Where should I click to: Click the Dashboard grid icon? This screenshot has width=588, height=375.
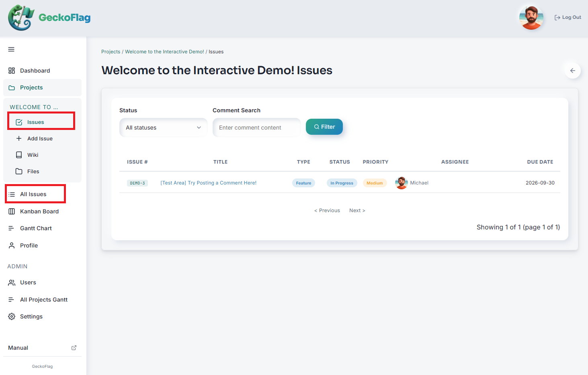[x=12, y=71]
